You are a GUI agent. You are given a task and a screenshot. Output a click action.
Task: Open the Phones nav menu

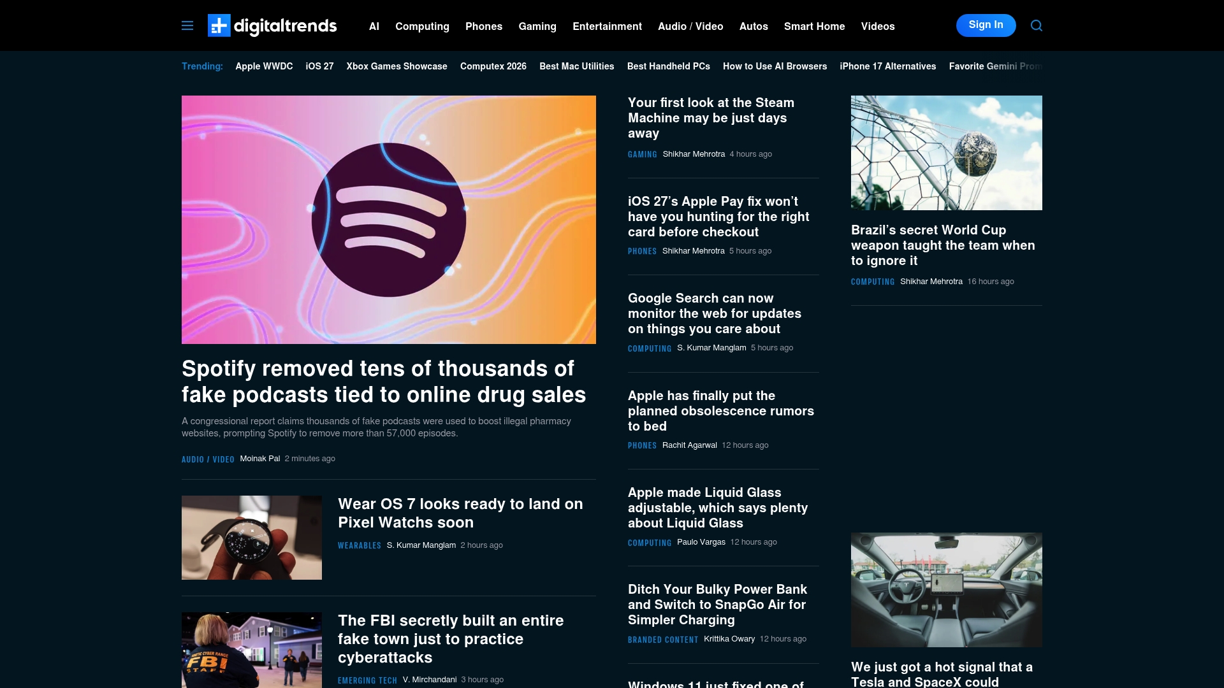click(484, 26)
